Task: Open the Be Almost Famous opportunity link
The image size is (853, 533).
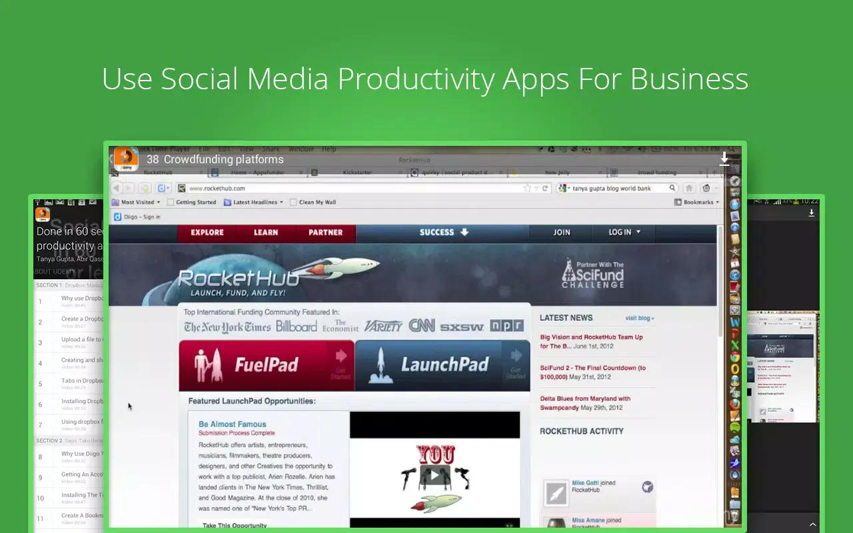Action: [x=232, y=424]
